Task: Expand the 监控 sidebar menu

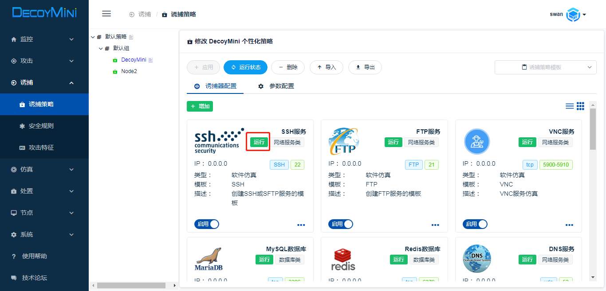Action: (x=43, y=39)
